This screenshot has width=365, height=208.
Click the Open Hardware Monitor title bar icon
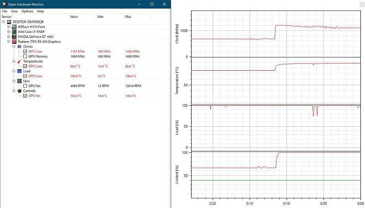click(4, 4)
